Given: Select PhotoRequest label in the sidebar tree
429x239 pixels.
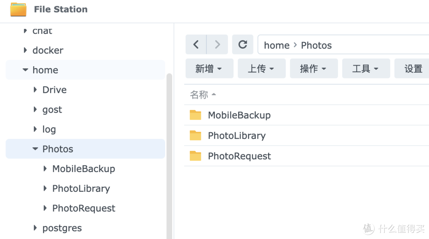Looking at the screenshot, I should (x=84, y=208).
